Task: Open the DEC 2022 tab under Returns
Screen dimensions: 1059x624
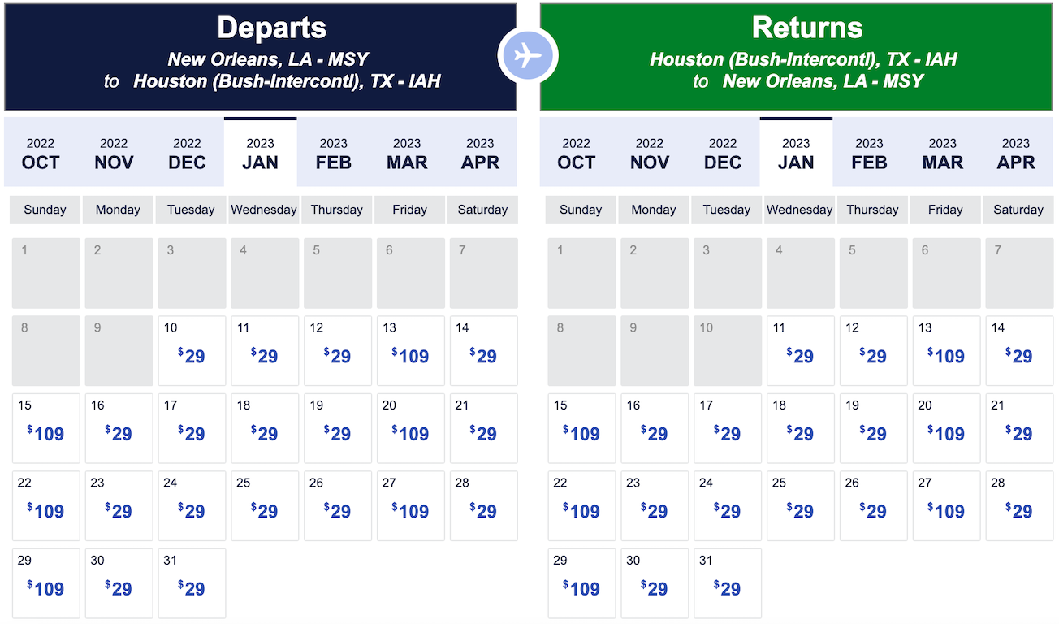Action: click(723, 153)
